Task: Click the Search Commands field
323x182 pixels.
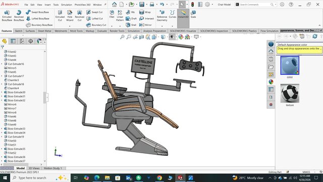Action: point(255,5)
